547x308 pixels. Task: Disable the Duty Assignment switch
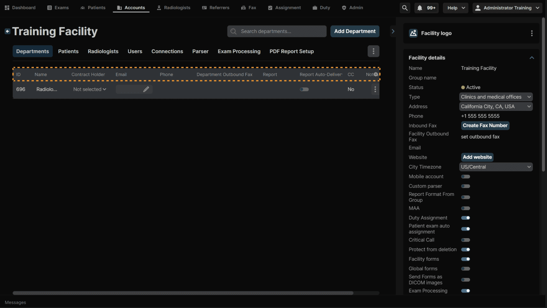pyautogui.click(x=465, y=218)
